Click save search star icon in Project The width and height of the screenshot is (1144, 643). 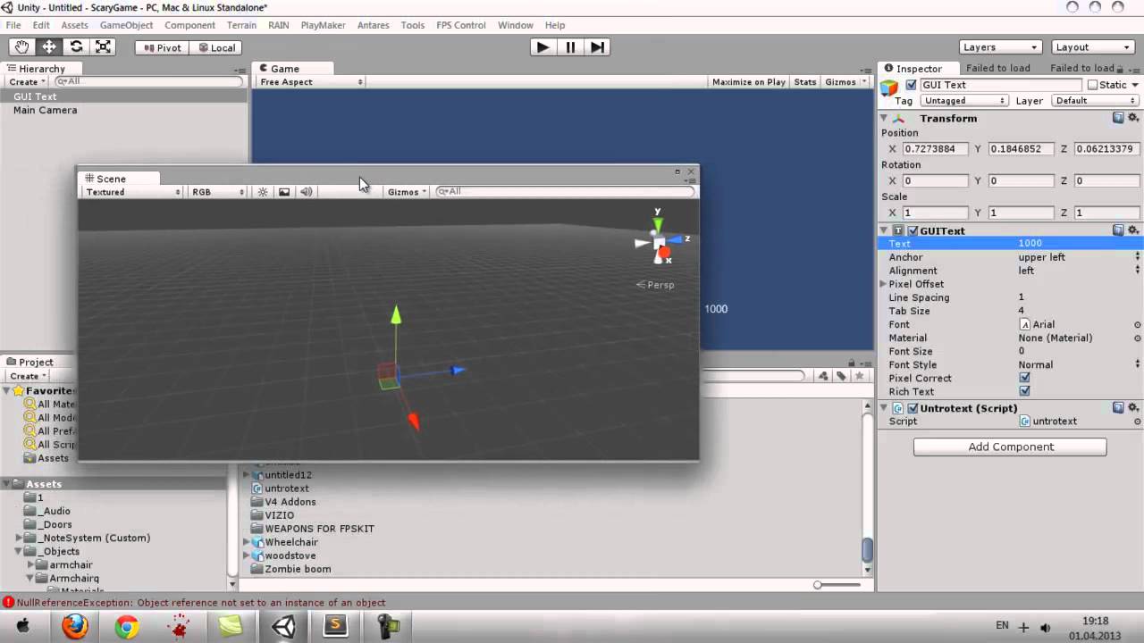tap(860, 376)
